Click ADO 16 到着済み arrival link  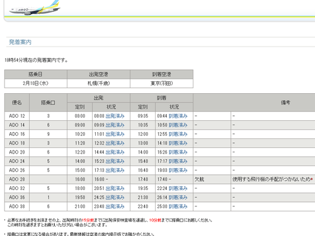(x=178, y=134)
